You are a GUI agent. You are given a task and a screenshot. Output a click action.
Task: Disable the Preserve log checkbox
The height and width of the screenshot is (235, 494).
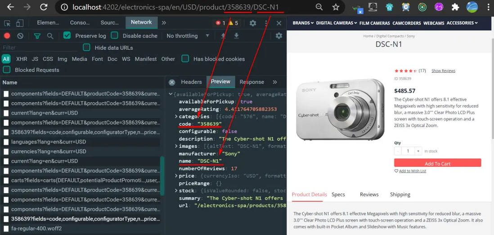67,35
